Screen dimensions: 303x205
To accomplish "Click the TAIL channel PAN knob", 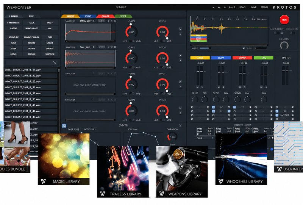I will point(264,99).
